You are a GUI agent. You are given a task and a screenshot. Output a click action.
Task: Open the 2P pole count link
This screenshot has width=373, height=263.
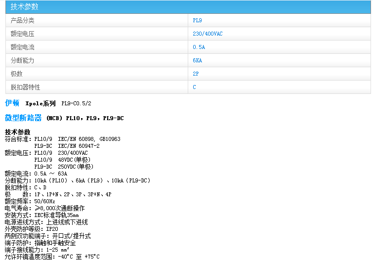pos(196,74)
